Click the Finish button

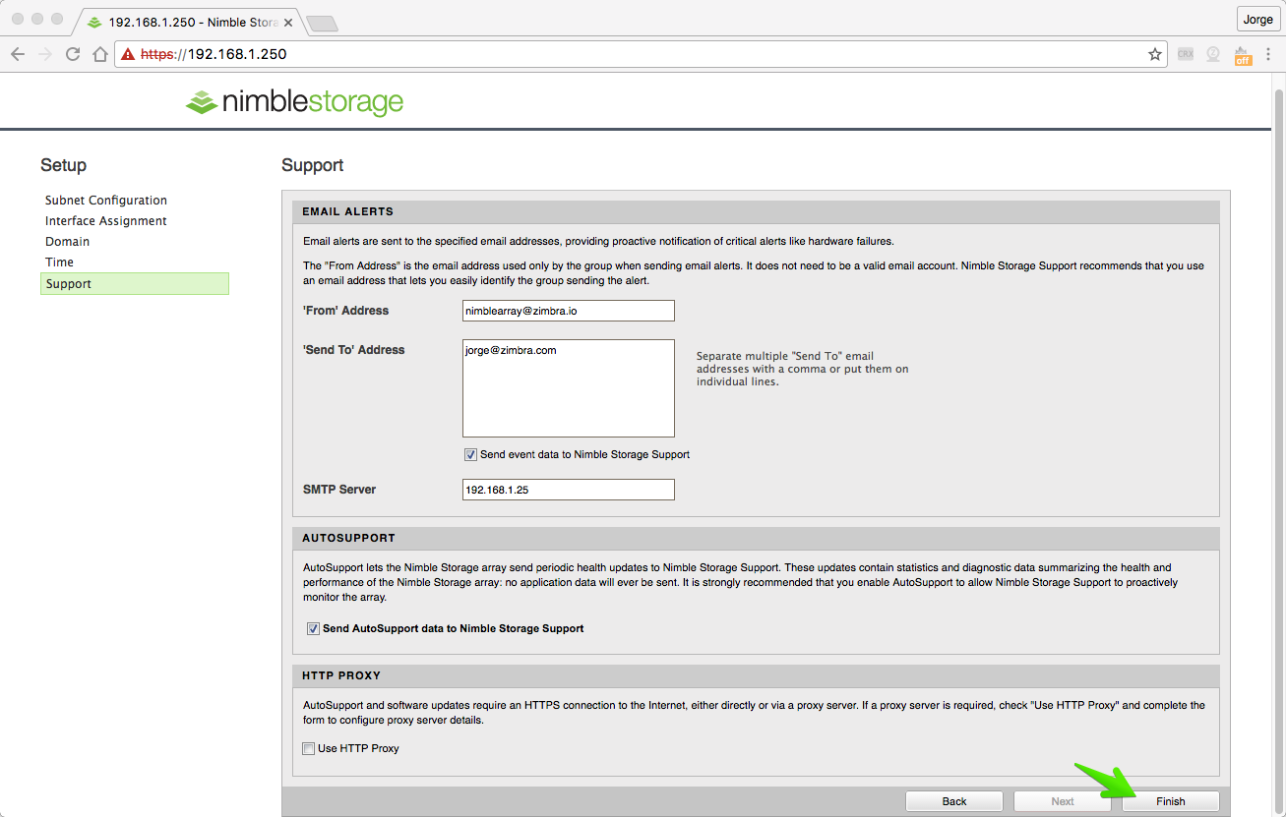[x=1171, y=801]
